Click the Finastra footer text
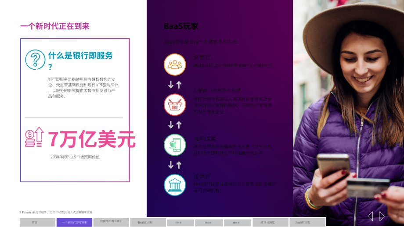 tap(56, 213)
